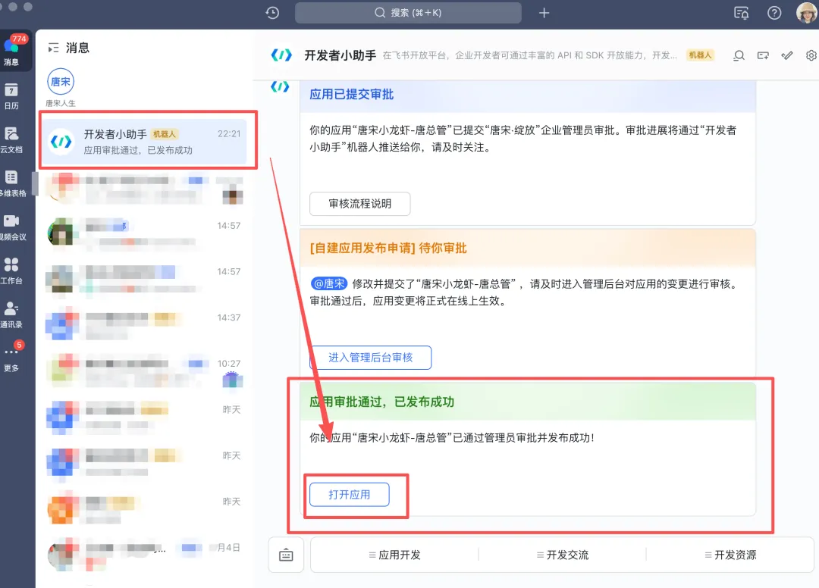The width and height of the screenshot is (819, 588).
Task: Collapse the message list with the 消息 toggle icon
Action: coord(53,48)
